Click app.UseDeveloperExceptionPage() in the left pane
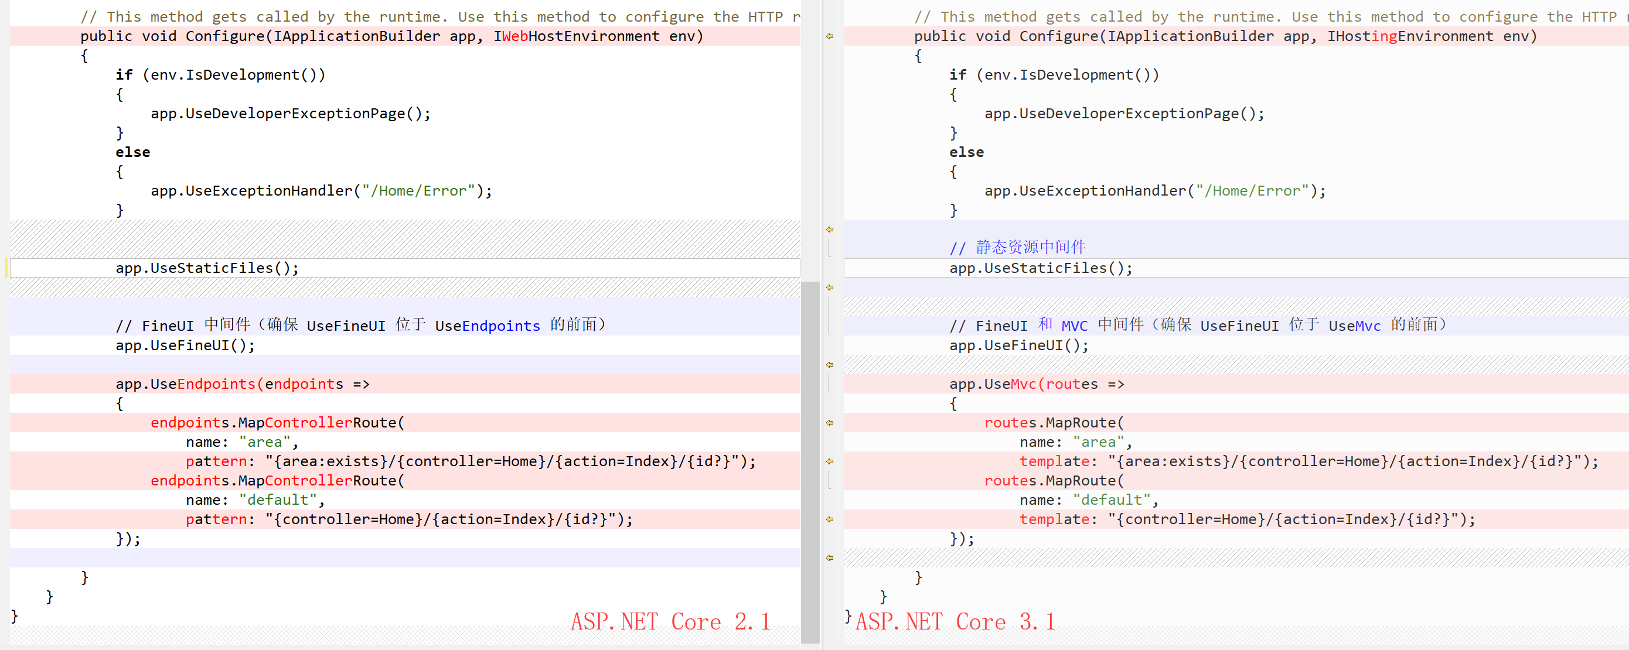The height and width of the screenshot is (650, 1629). click(x=290, y=114)
